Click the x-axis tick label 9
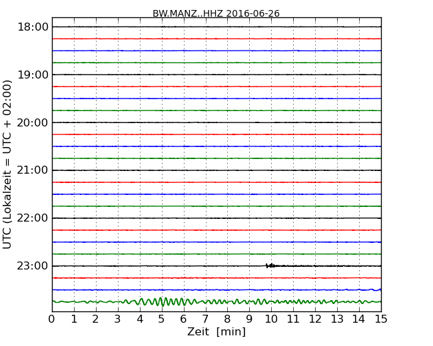This screenshot has width=433, height=346. (249, 319)
